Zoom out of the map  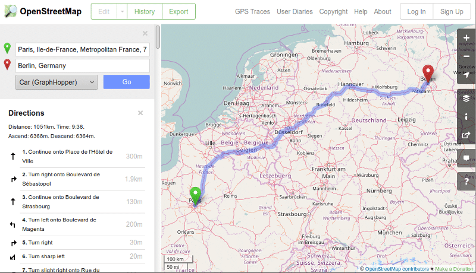point(466,57)
